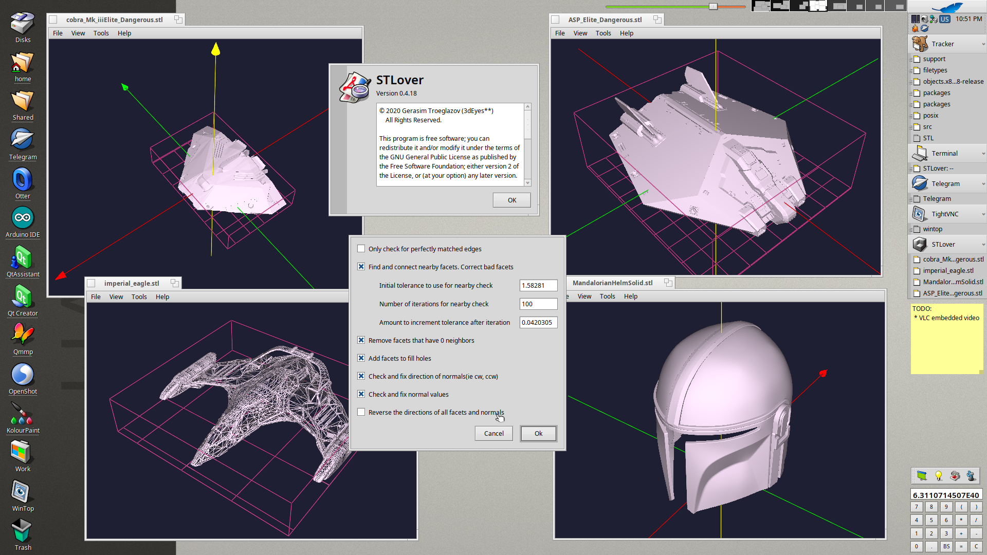Toggle Check and fix normal values
The image size is (987, 555).
[x=361, y=394]
